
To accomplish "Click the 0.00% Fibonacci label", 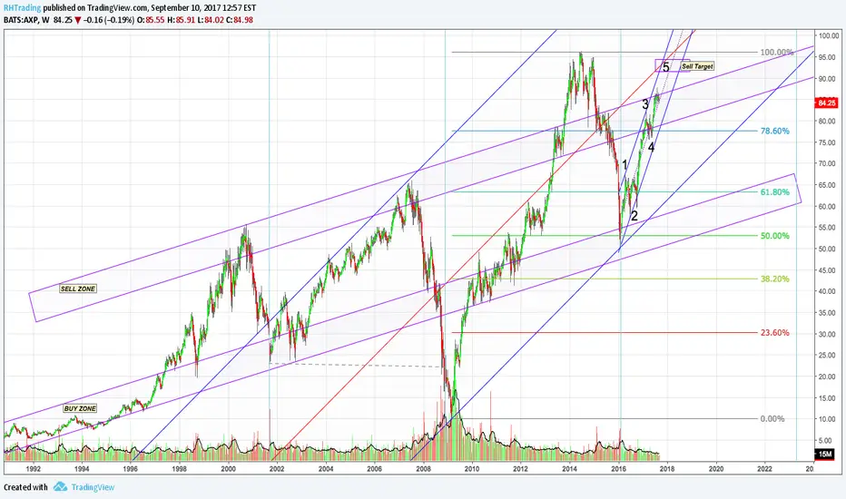I will [x=772, y=418].
